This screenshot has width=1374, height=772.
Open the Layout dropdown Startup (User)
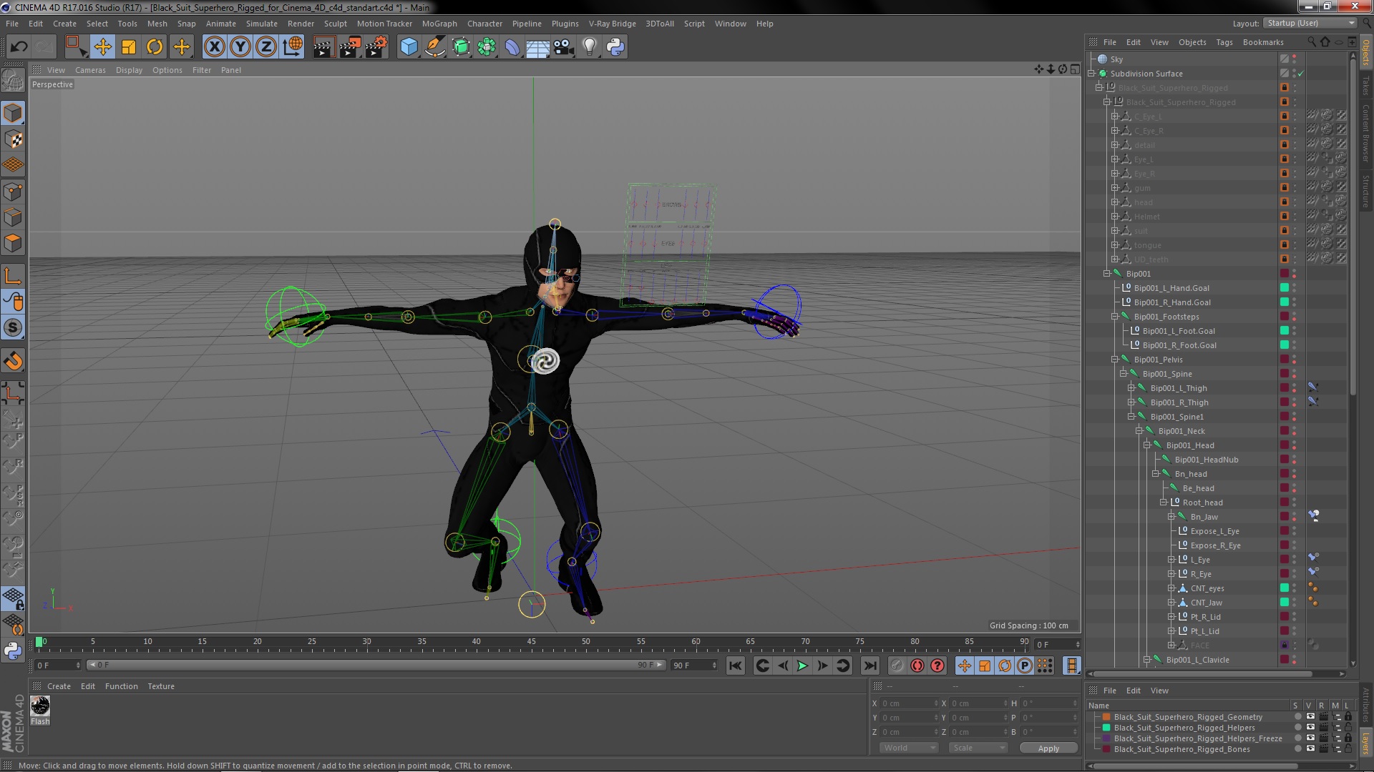pyautogui.click(x=1309, y=23)
